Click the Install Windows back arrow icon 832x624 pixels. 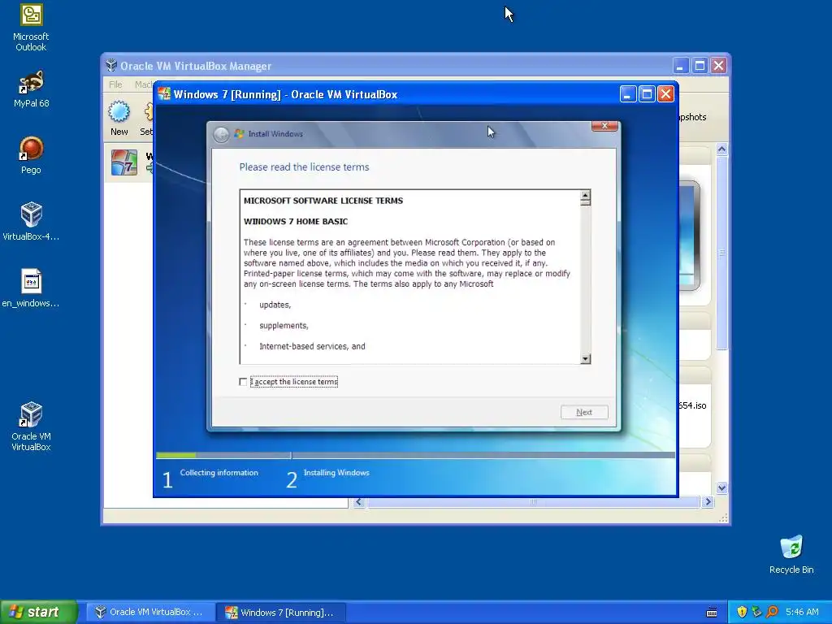(x=221, y=134)
